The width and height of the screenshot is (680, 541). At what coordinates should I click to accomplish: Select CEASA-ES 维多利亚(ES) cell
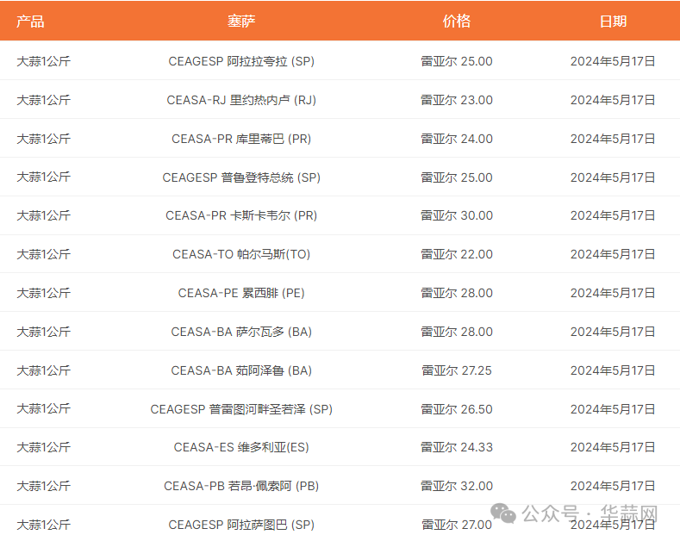pyautogui.click(x=241, y=447)
